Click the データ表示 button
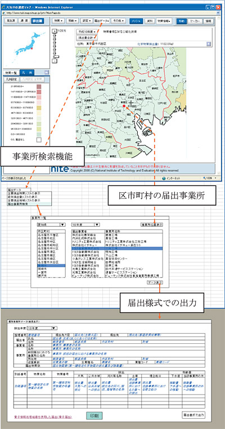225x429 pixels. point(155,282)
